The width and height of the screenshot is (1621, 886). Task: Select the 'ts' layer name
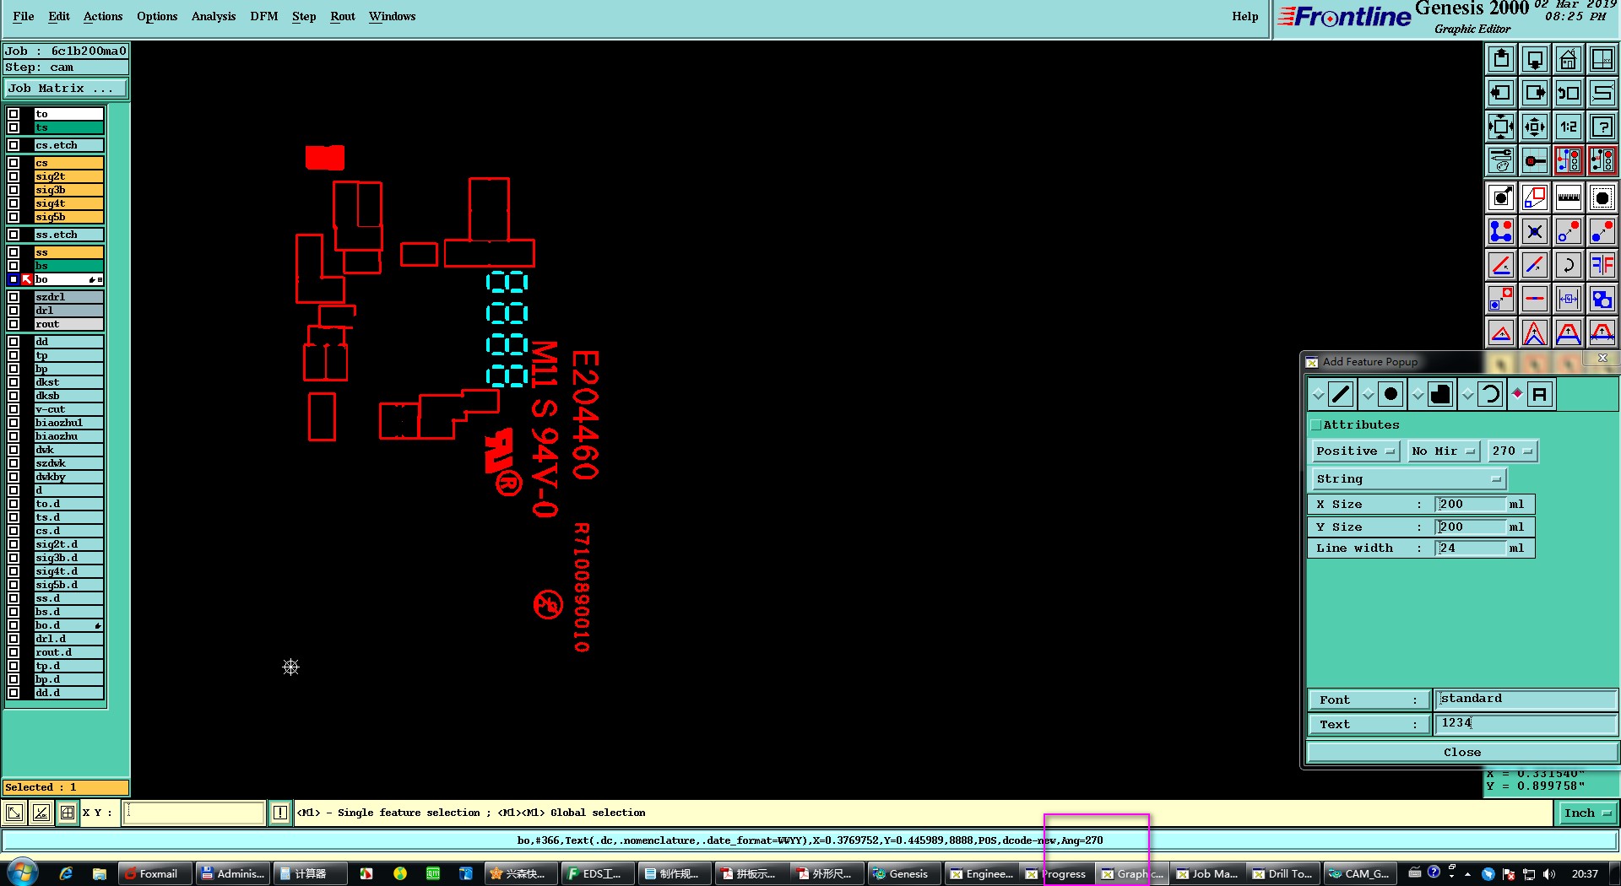click(x=68, y=127)
